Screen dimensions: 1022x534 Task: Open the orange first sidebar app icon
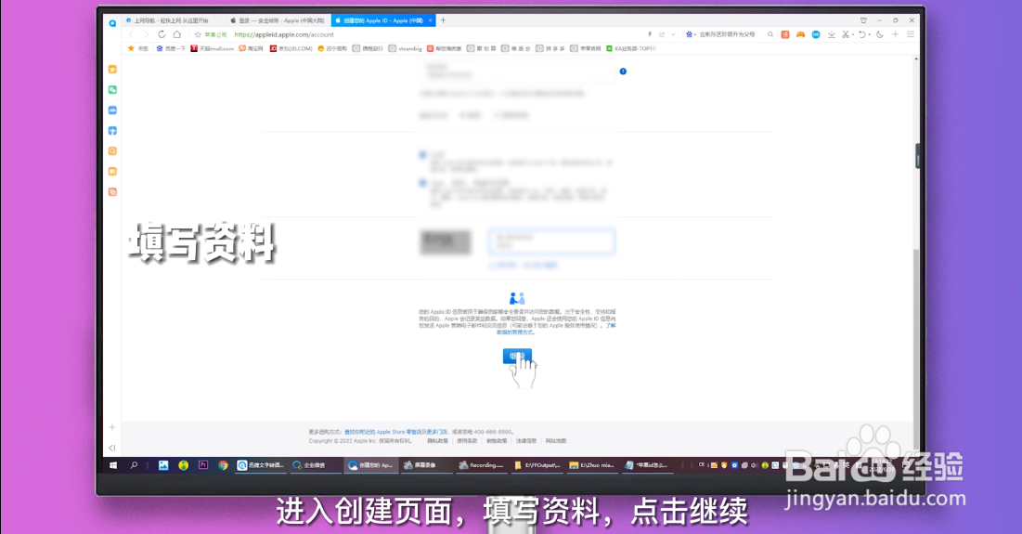(112, 69)
